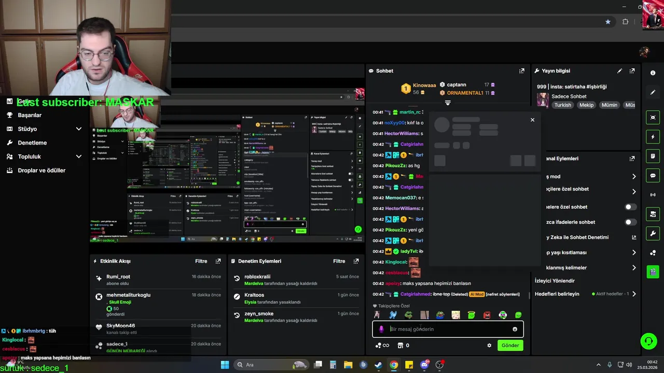
Task: Open Sadece Sohbet category thumbnail
Action: coord(543,99)
